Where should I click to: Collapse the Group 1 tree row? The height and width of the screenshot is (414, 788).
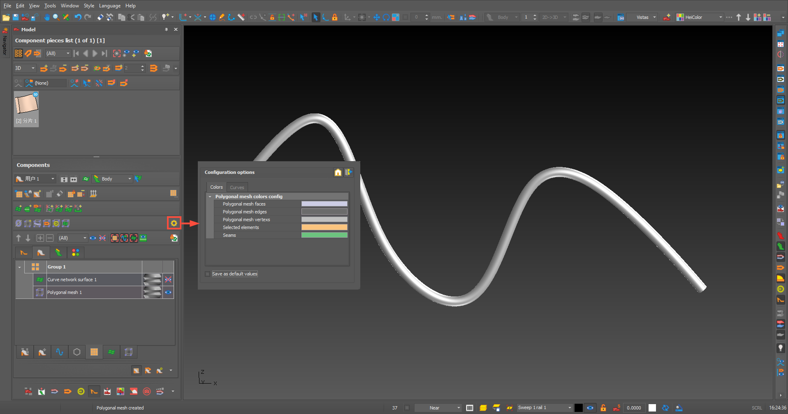coord(19,267)
